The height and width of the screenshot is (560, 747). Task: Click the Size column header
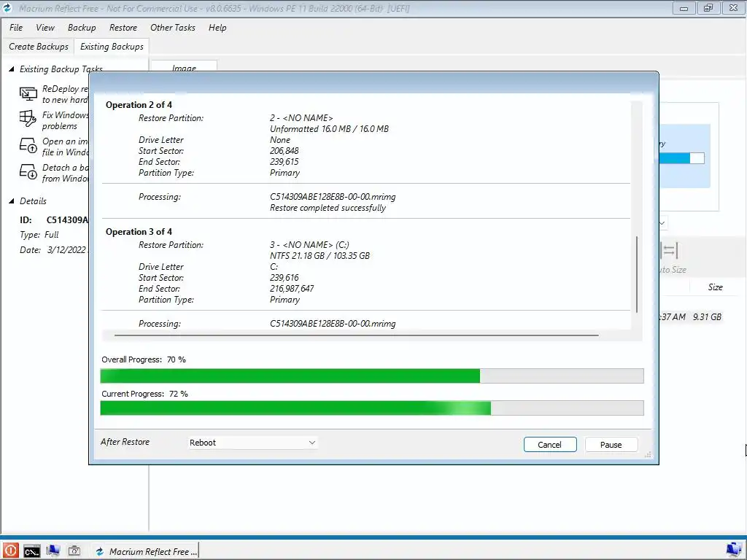click(715, 287)
